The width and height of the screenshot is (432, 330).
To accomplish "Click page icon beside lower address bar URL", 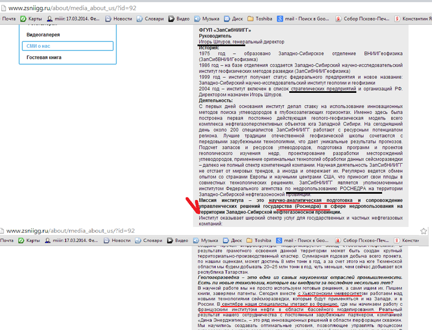I will point(2,231).
